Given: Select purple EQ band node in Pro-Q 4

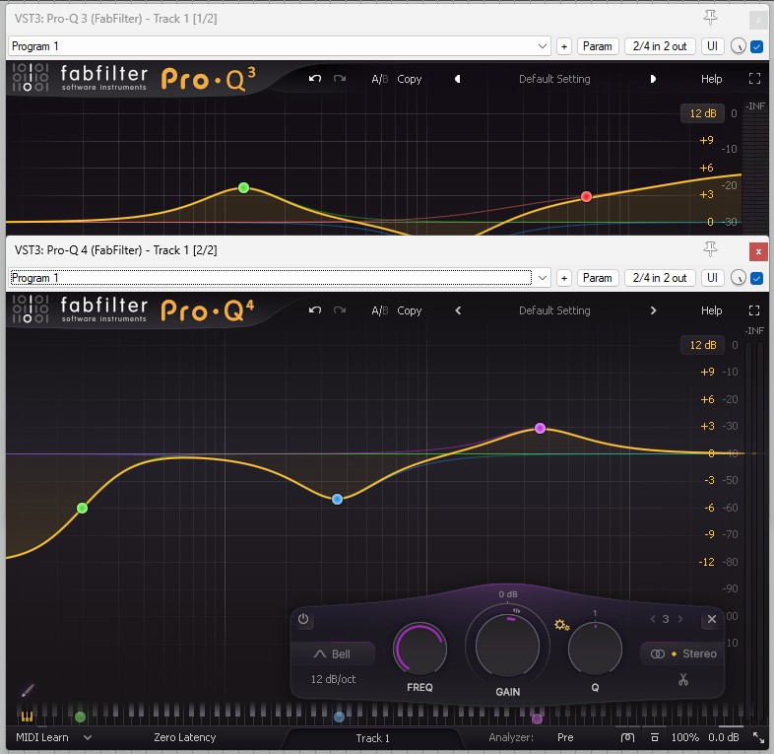Looking at the screenshot, I should click(540, 428).
